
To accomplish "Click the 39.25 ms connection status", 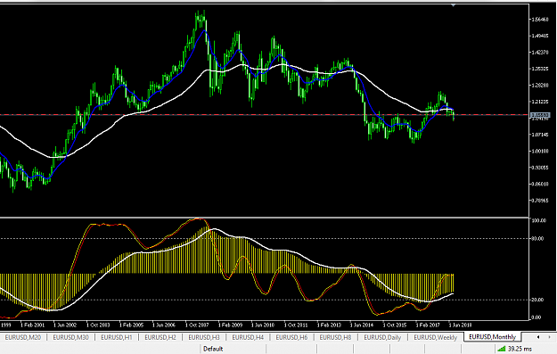I will click(x=520, y=349).
